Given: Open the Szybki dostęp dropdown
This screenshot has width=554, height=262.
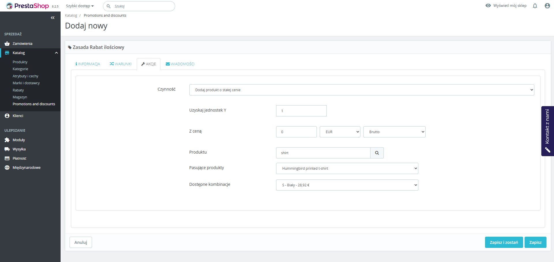Looking at the screenshot, I should pyautogui.click(x=80, y=6).
